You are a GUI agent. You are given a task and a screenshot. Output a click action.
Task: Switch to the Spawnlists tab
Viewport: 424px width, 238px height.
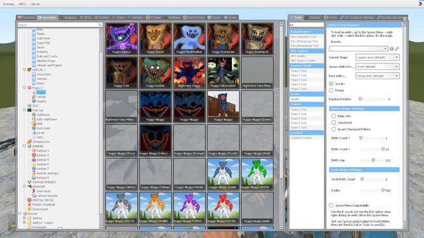47,18
